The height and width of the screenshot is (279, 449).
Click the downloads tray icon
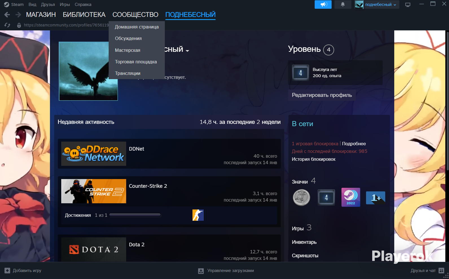pos(201,271)
